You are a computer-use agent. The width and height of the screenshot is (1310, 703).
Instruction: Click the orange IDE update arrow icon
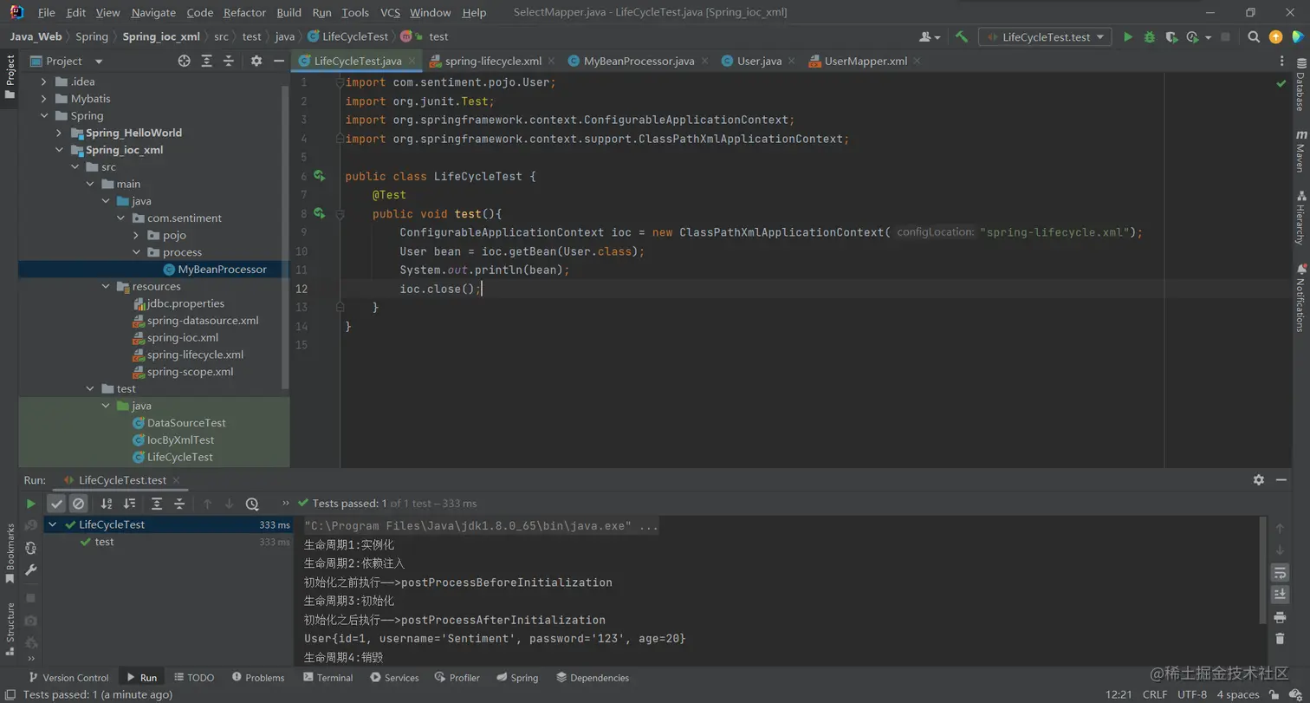click(x=1275, y=37)
